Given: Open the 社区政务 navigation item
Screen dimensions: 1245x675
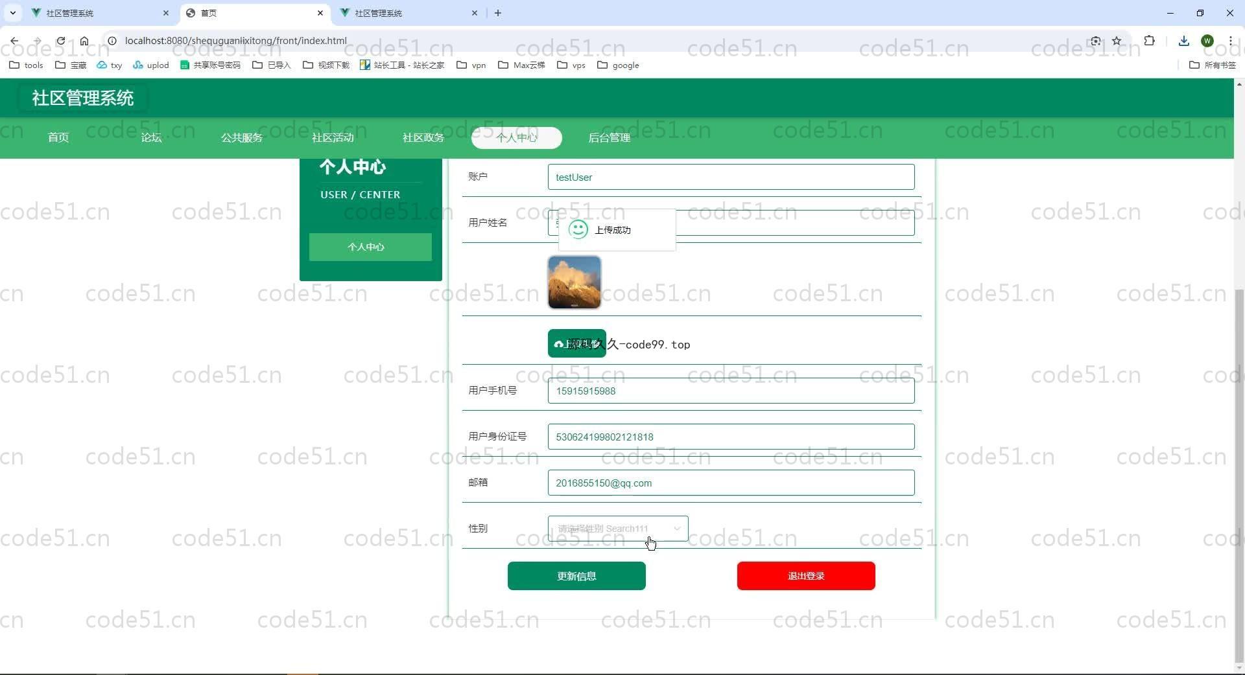Looking at the screenshot, I should coord(423,137).
